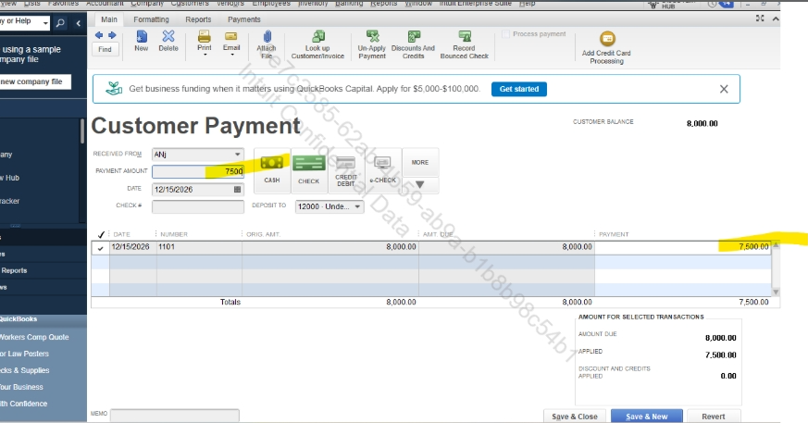This screenshot has width=808, height=423.
Task: Open the Company menu
Action: tap(147, 3)
